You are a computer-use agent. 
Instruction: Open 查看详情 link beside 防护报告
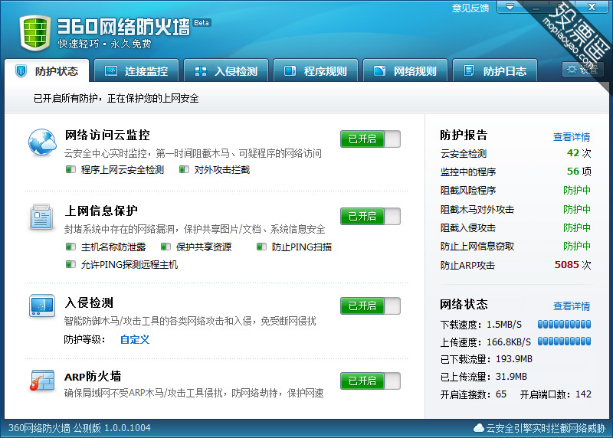(572, 137)
